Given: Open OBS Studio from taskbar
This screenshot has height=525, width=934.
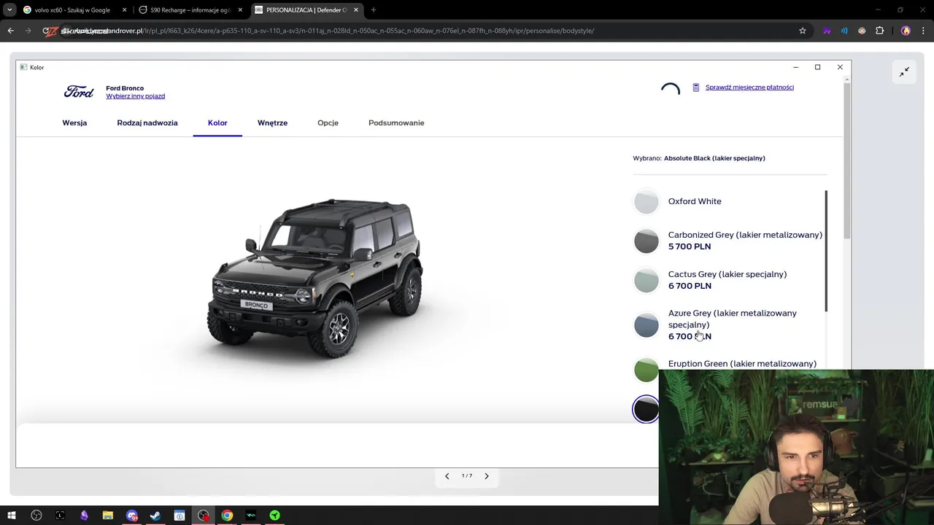Looking at the screenshot, I should click(36, 516).
